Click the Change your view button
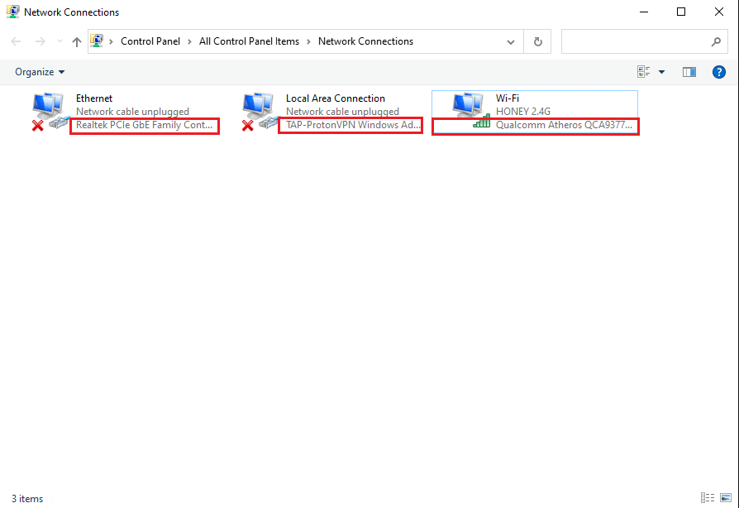Image resolution: width=739 pixels, height=508 pixels. tap(644, 72)
